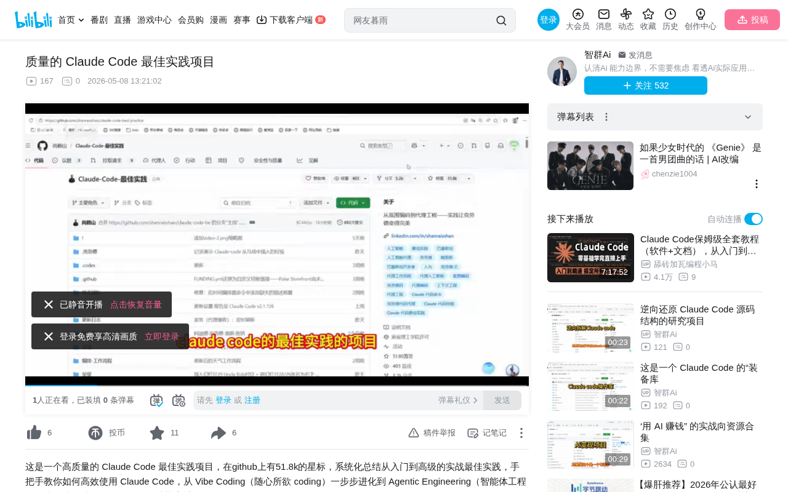This screenshot has height=492, width=788.
Task: Expand the 首页 dropdown chevron
Action: [x=81, y=20]
